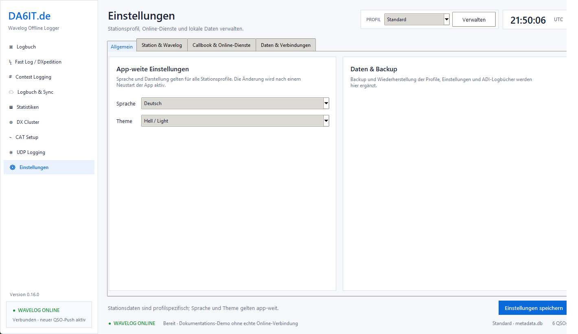Switch to Station & Wavelog tab
Image resolution: width=578 pixels, height=334 pixels.
click(x=162, y=45)
